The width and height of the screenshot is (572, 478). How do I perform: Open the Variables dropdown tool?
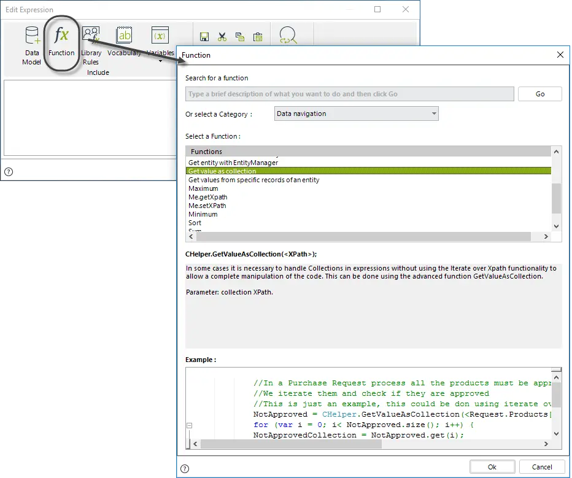(x=160, y=44)
